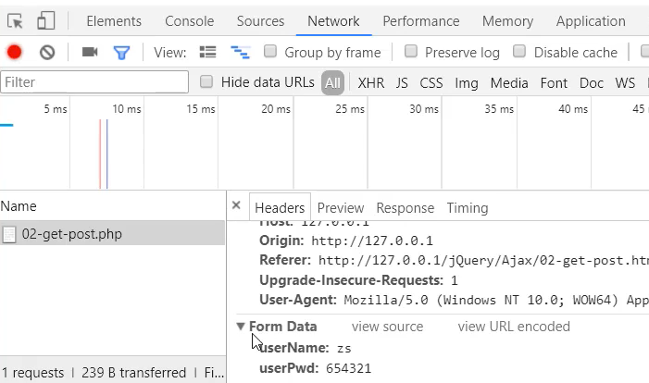The image size is (649, 383).
Task: Switch to the Console tab
Action: coord(189,21)
